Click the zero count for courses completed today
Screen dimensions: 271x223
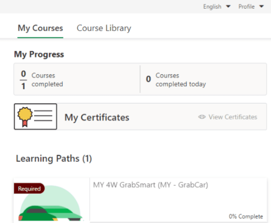click(x=148, y=79)
